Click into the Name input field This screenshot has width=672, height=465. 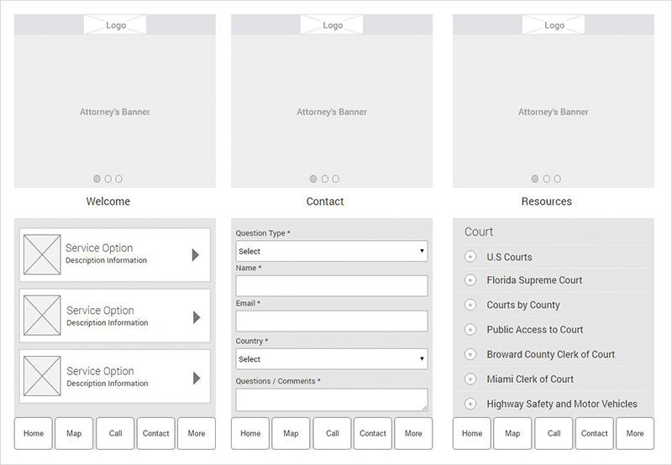332,285
